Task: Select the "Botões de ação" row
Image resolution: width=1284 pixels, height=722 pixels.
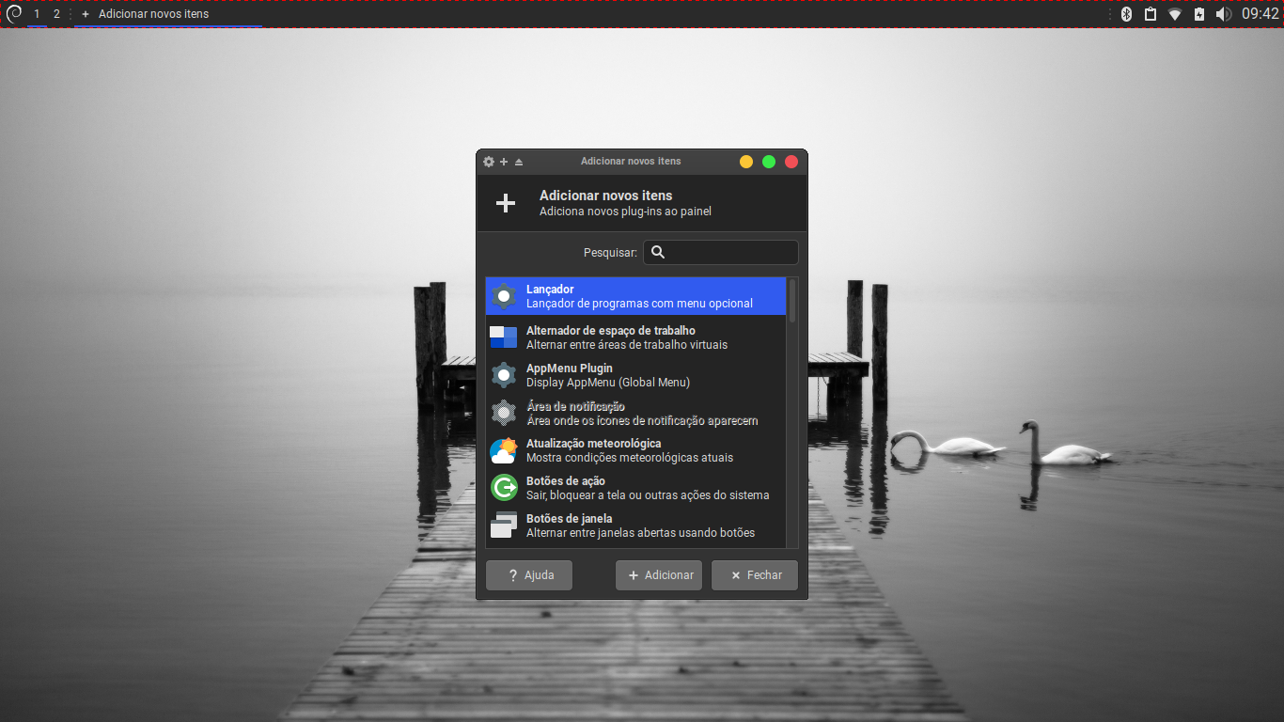Action: (635, 488)
